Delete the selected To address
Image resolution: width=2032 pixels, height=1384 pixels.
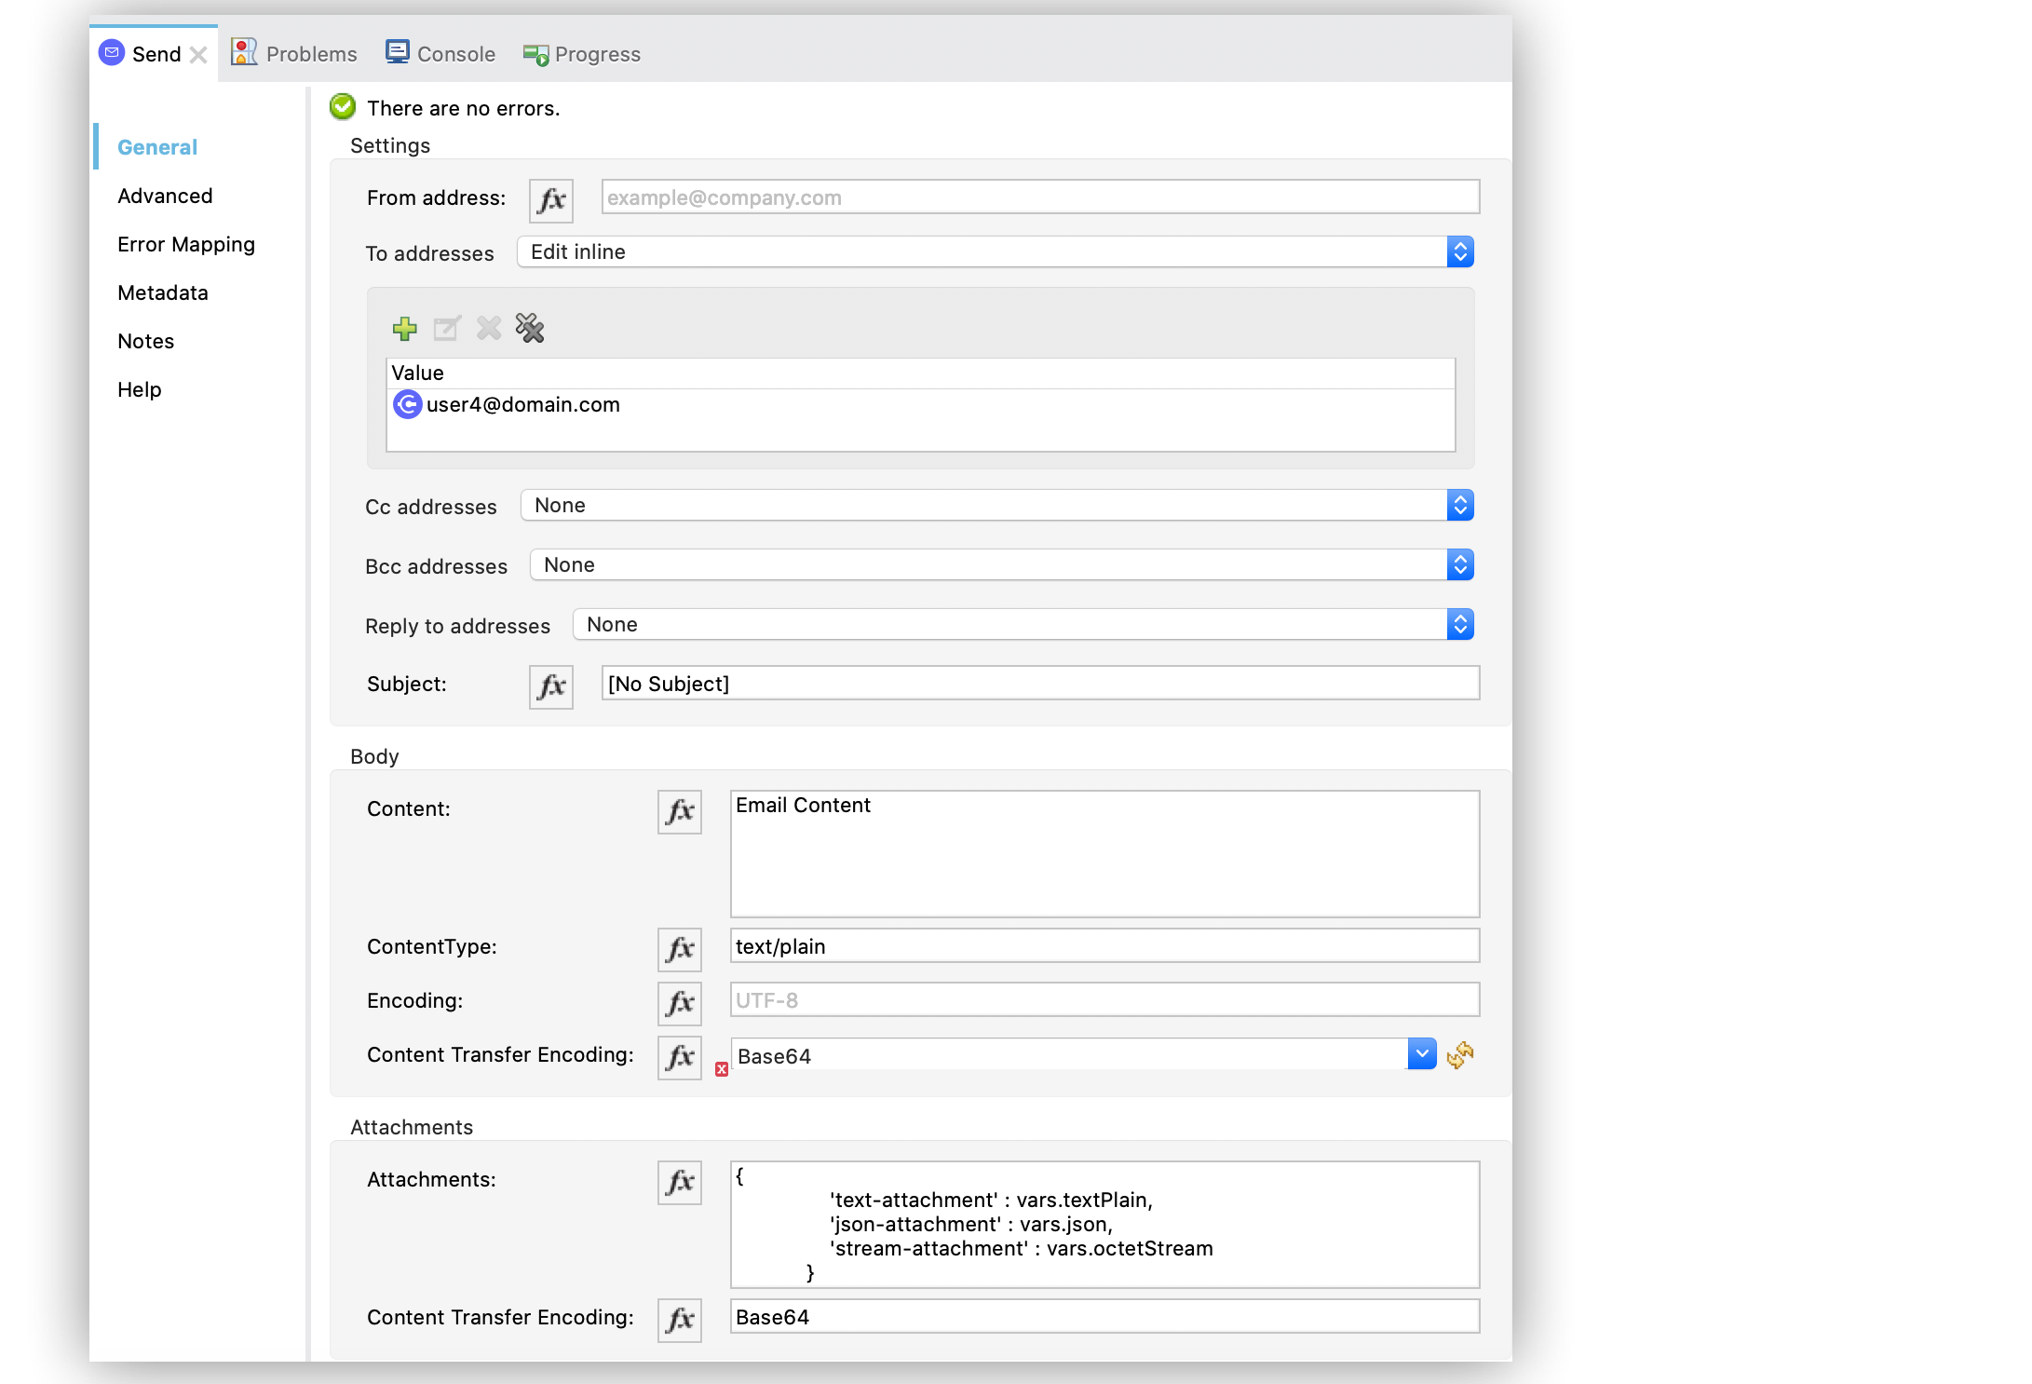coord(488,329)
